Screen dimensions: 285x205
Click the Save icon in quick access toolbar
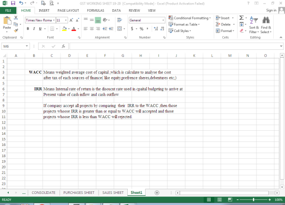pos(13,3)
